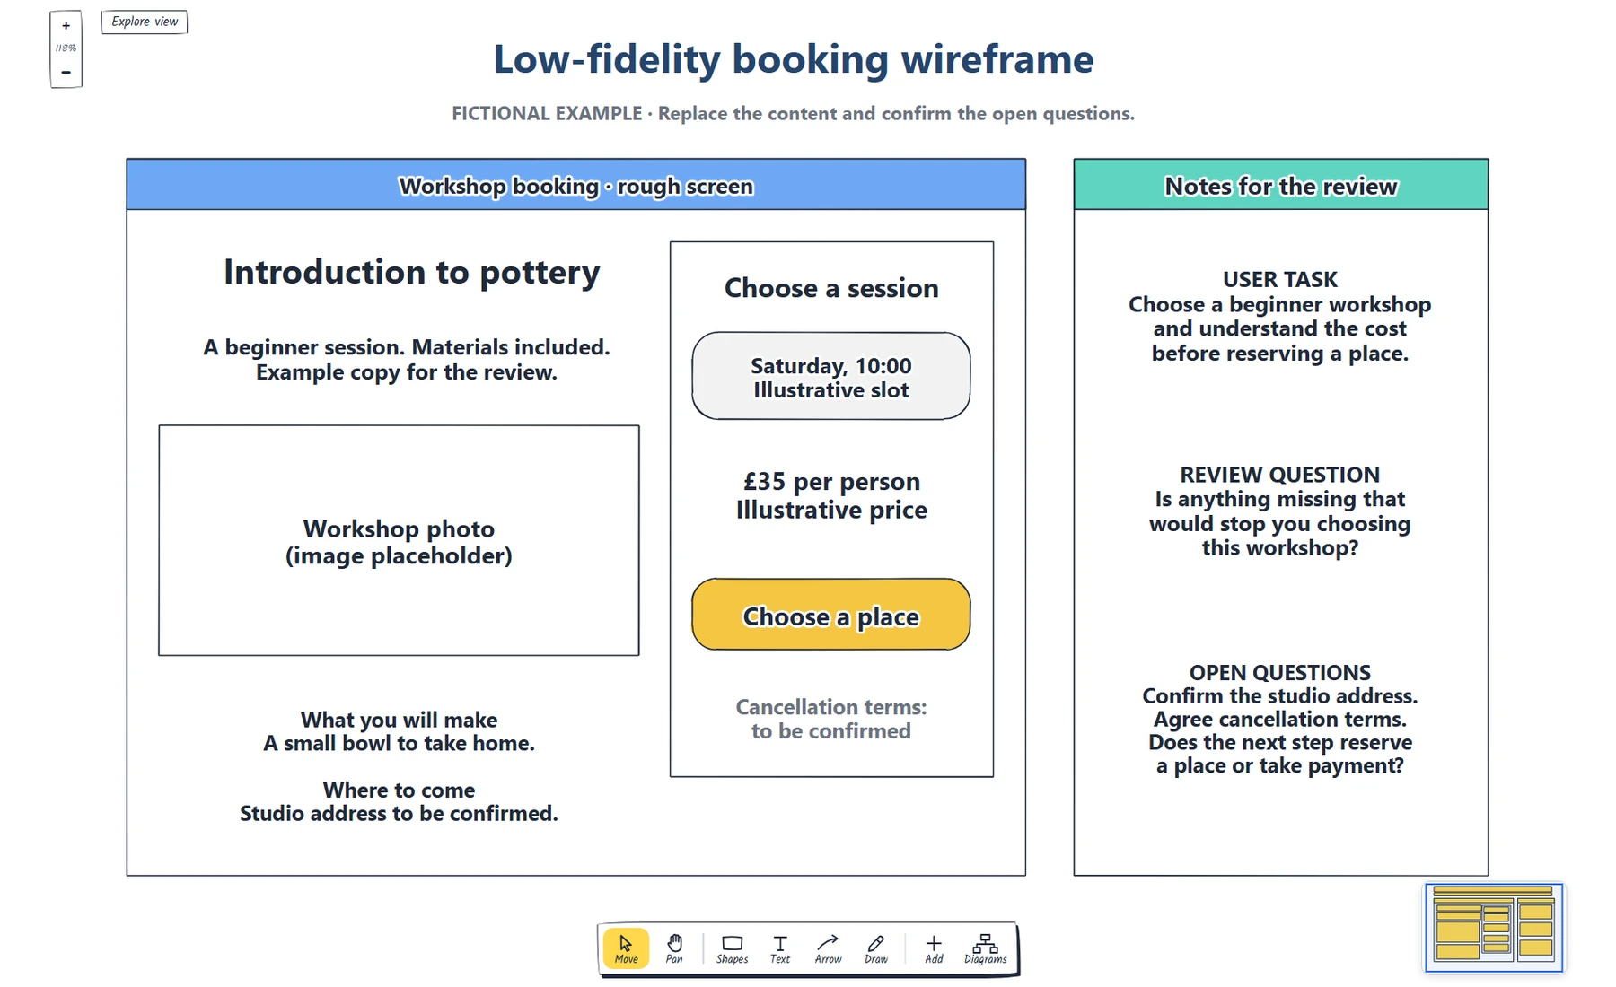Click the Add plus tool
This screenshot has height=987, width=1616.
coord(934,948)
